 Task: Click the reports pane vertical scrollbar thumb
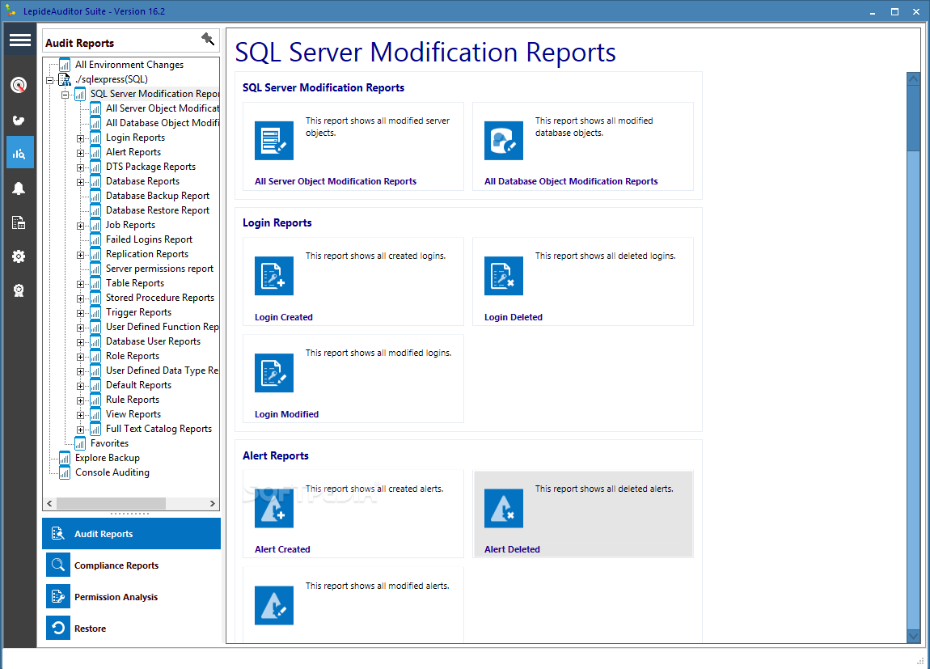coord(913,117)
